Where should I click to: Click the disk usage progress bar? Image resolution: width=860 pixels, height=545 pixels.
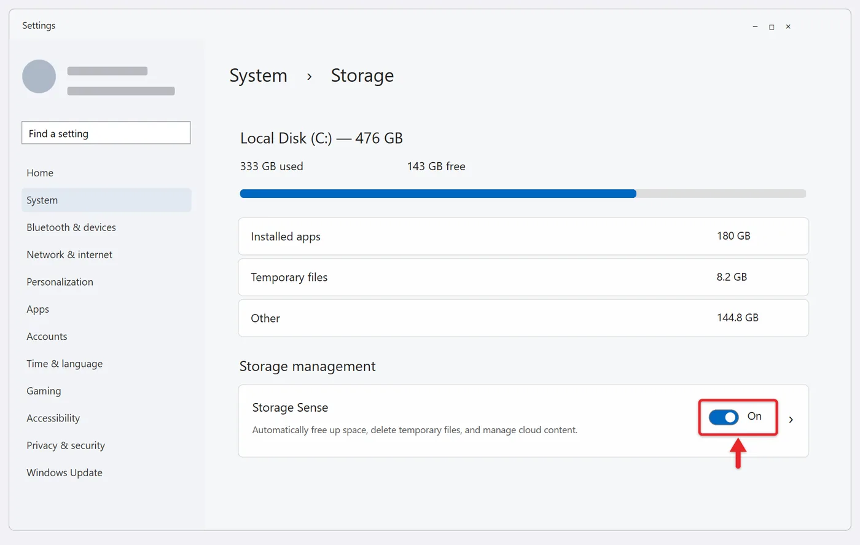tap(523, 194)
